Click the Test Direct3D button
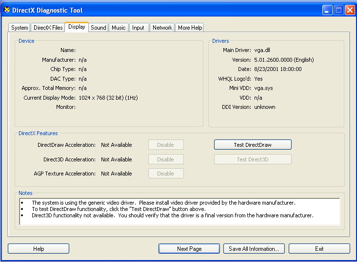 tap(253, 159)
